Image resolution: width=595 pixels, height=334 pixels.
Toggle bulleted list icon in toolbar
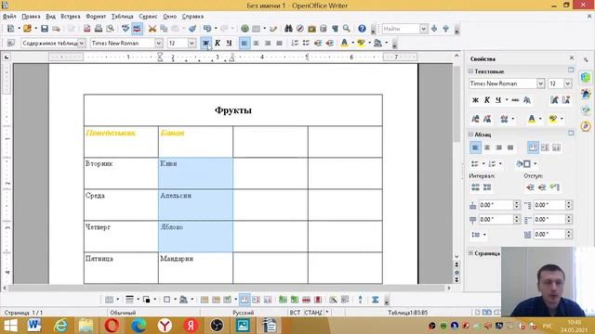pos(306,44)
